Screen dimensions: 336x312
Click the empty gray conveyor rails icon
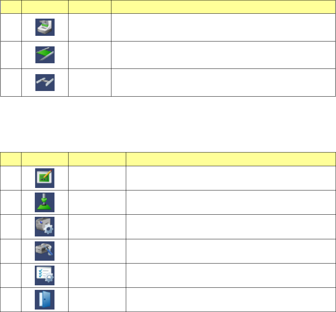tap(45, 83)
